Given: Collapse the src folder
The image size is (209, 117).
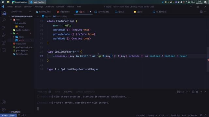Looking at the screenshot, I should coord(11,33).
